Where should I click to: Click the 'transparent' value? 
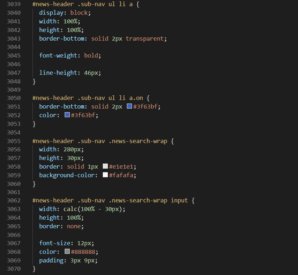pyautogui.click(x=145, y=38)
